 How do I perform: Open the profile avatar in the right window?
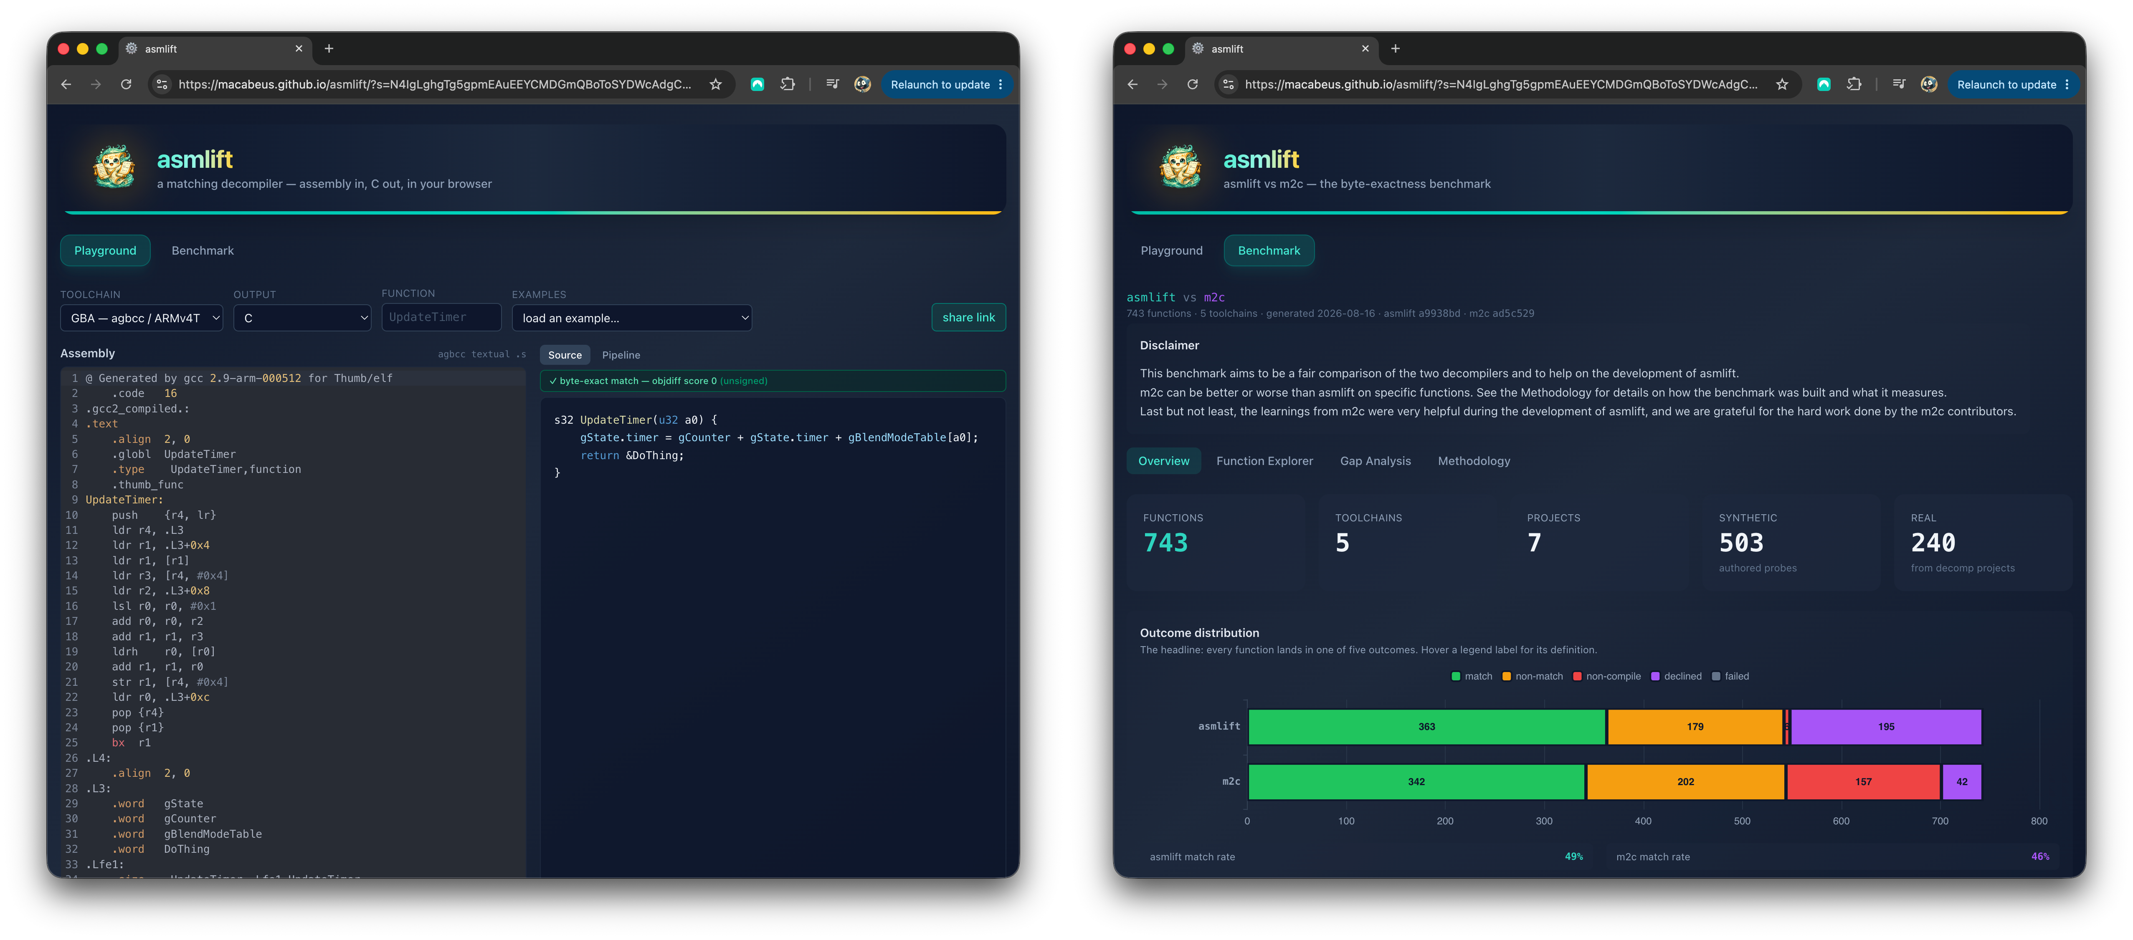(1928, 84)
